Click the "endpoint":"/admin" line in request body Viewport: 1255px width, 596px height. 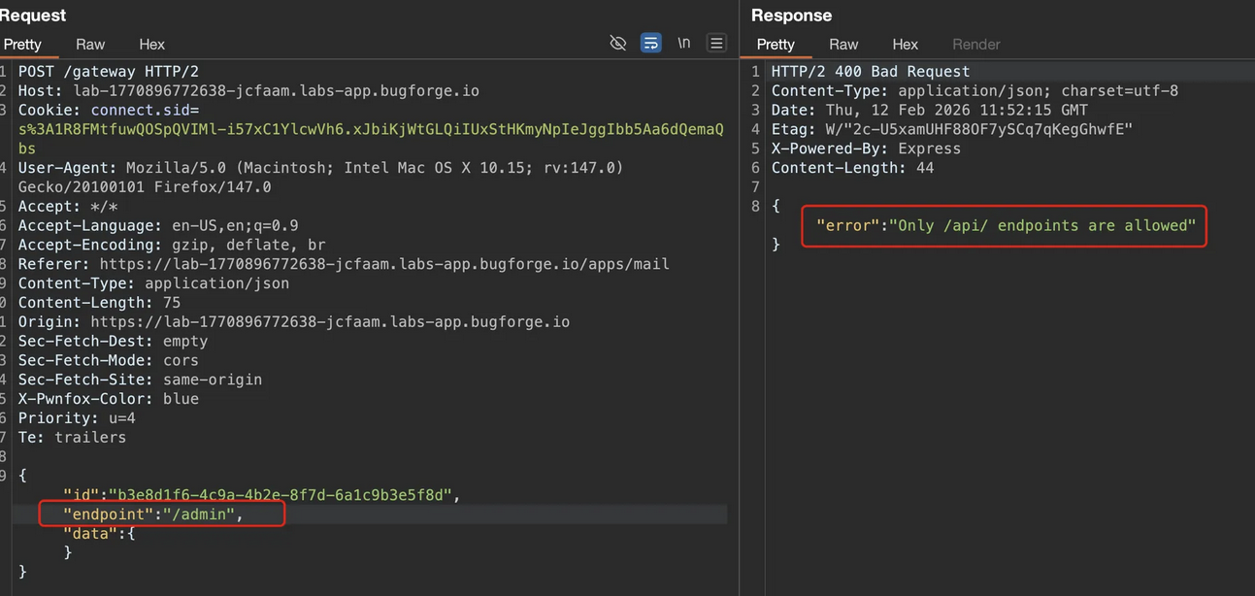(153, 513)
